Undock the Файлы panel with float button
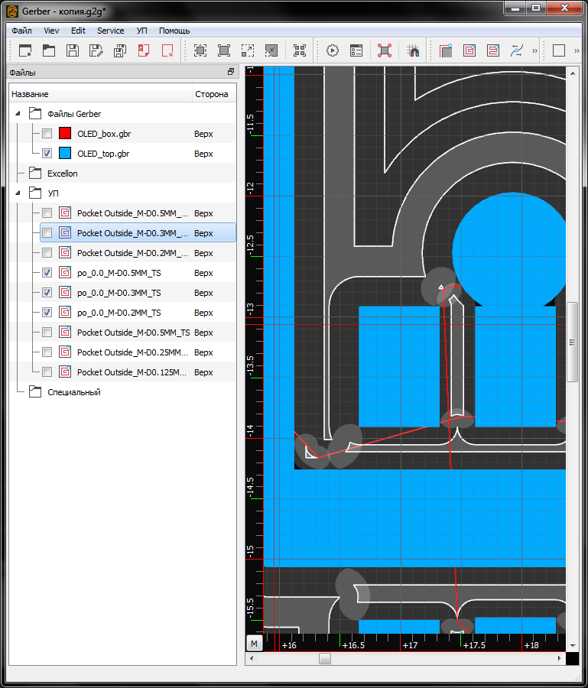This screenshot has width=588, height=688. 231,72
